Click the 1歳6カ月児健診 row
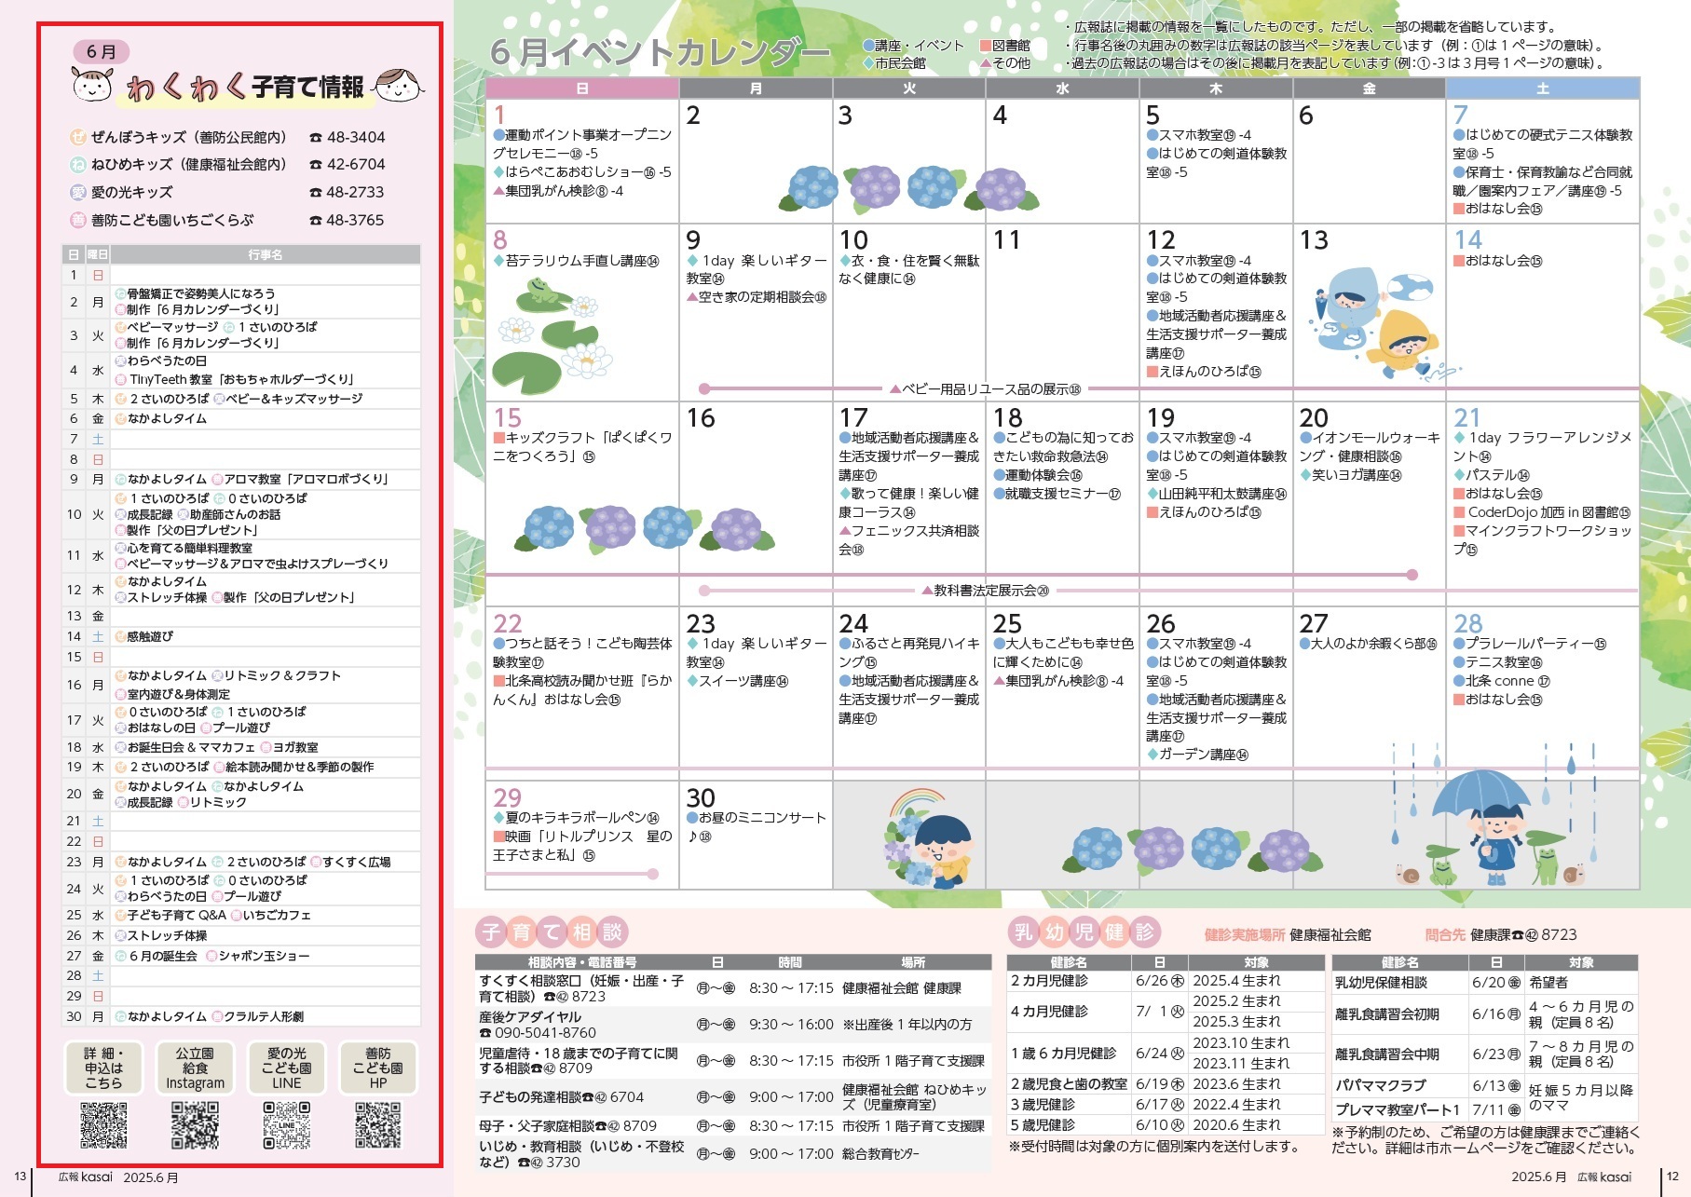Viewport: 1691px width, 1197px height. point(1165,1054)
